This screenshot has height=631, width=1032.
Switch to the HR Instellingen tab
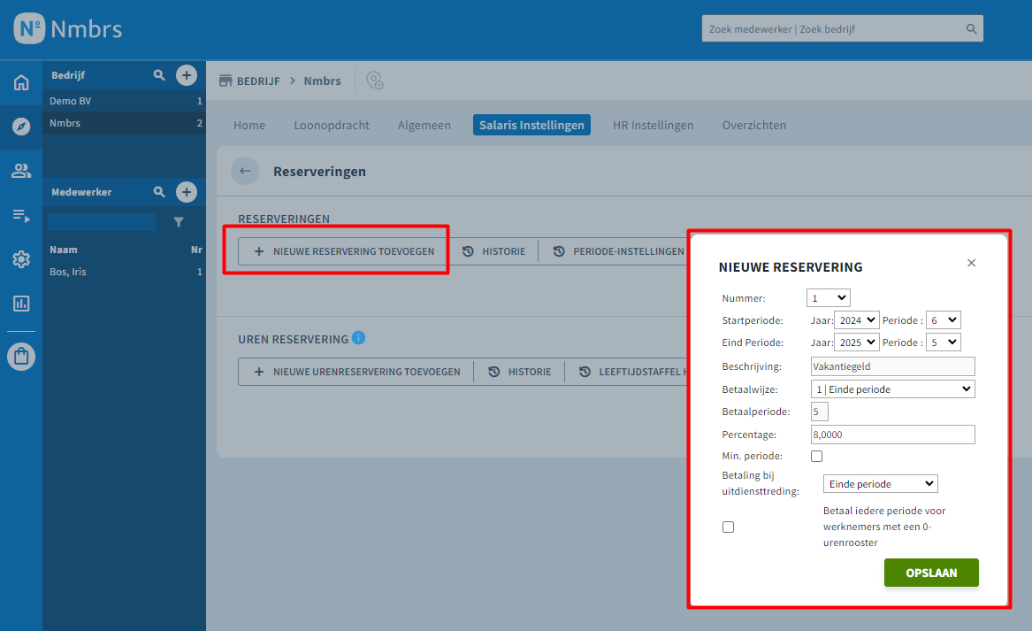tap(653, 125)
